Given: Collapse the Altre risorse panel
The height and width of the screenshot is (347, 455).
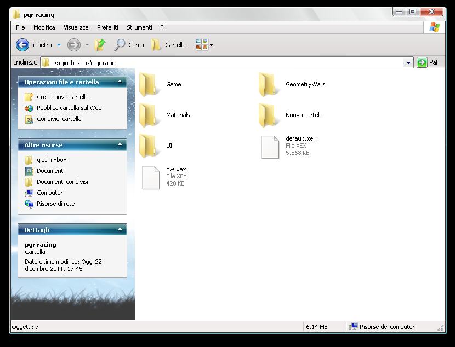Looking at the screenshot, I should point(120,144).
